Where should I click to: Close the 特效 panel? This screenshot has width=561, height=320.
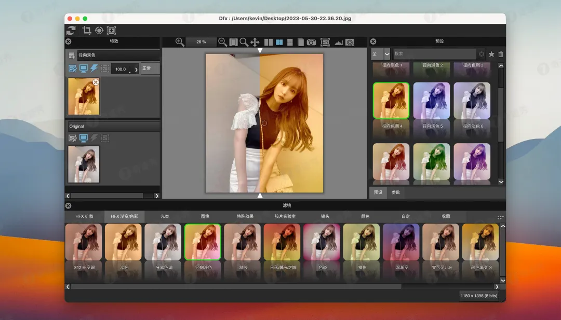(x=69, y=41)
